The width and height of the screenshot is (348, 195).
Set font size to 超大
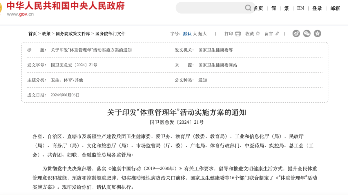pos(202,34)
